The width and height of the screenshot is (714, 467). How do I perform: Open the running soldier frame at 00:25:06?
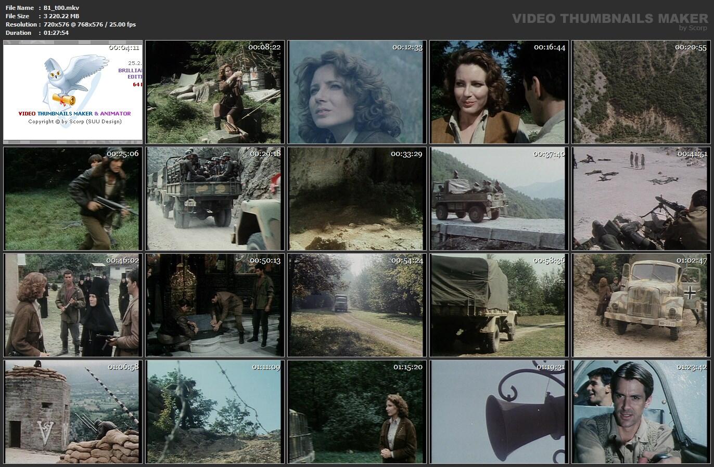73,199
